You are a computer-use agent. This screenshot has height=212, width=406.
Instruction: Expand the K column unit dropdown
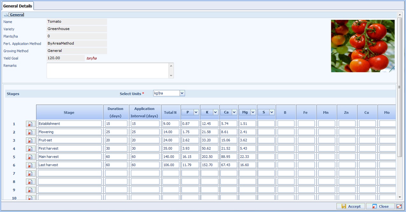(215, 112)
